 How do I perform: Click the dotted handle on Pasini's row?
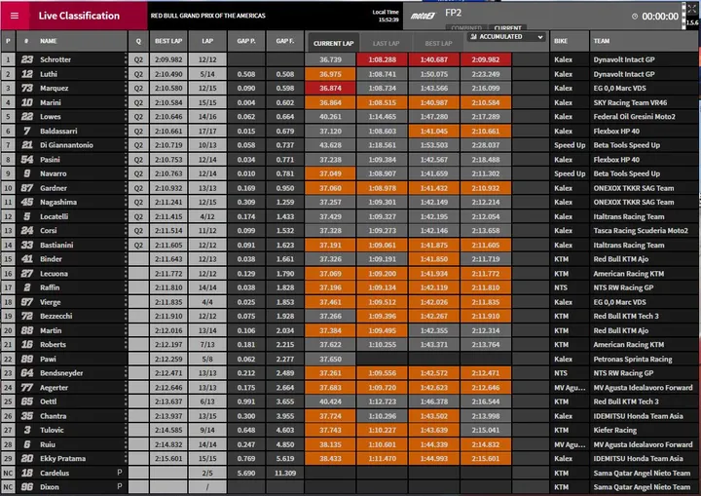[126, 160]
